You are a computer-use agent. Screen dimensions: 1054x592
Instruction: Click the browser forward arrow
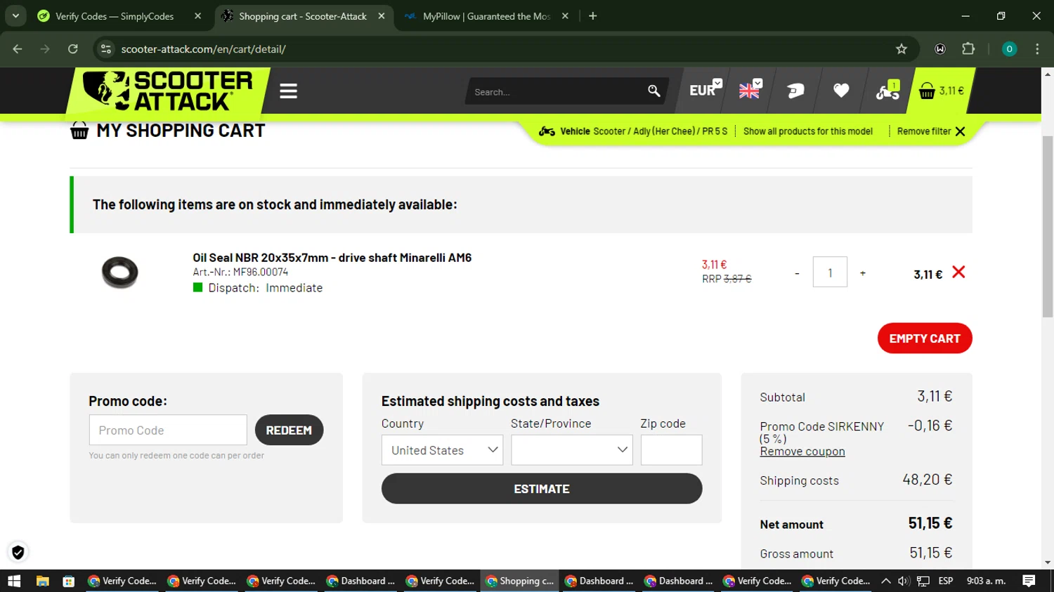45,49
